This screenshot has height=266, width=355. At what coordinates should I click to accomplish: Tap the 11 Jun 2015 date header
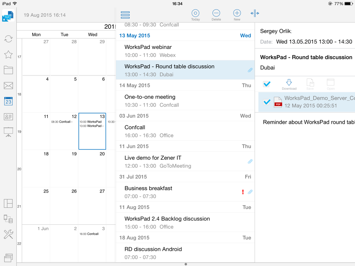(x=185, y=146)
